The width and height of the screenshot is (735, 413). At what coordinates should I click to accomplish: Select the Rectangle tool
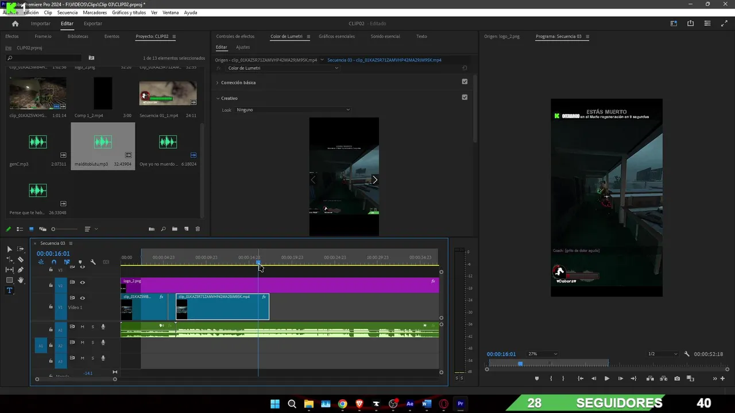pos(9,280)
